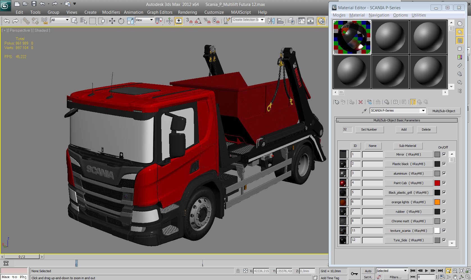
Task: Pick material from object with the eyedropper
Action: 364,111
